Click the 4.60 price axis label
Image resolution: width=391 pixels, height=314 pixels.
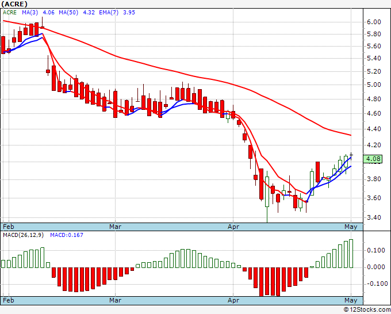click(x=374, y=113)
